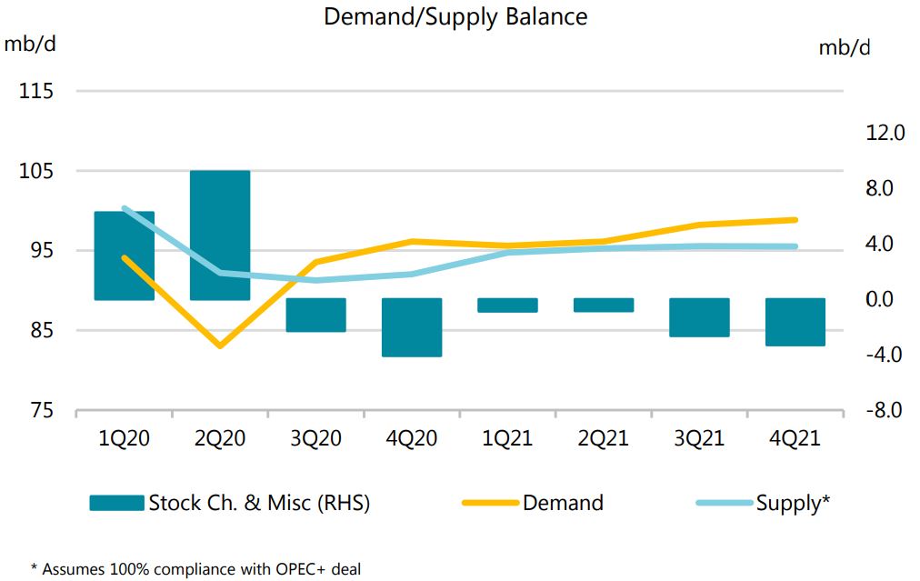
Task: Click the OPEC+ compliance footnote text
Action: (x=195, y=569)
